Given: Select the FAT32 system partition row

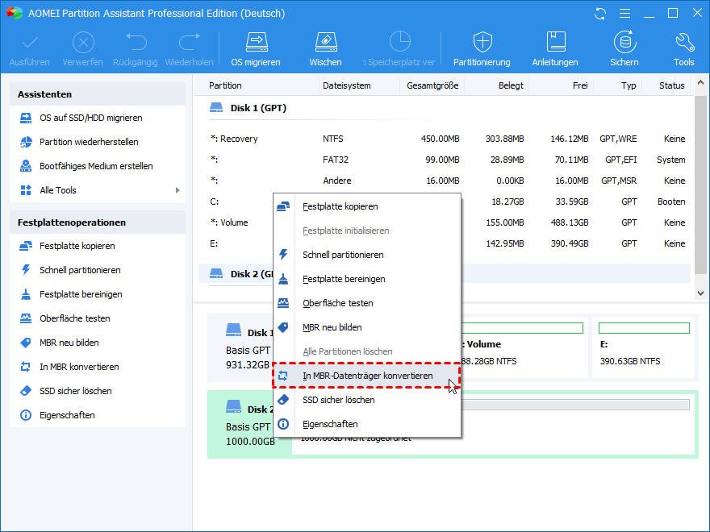Looking at the screenshot, I should tap(445, 160).
